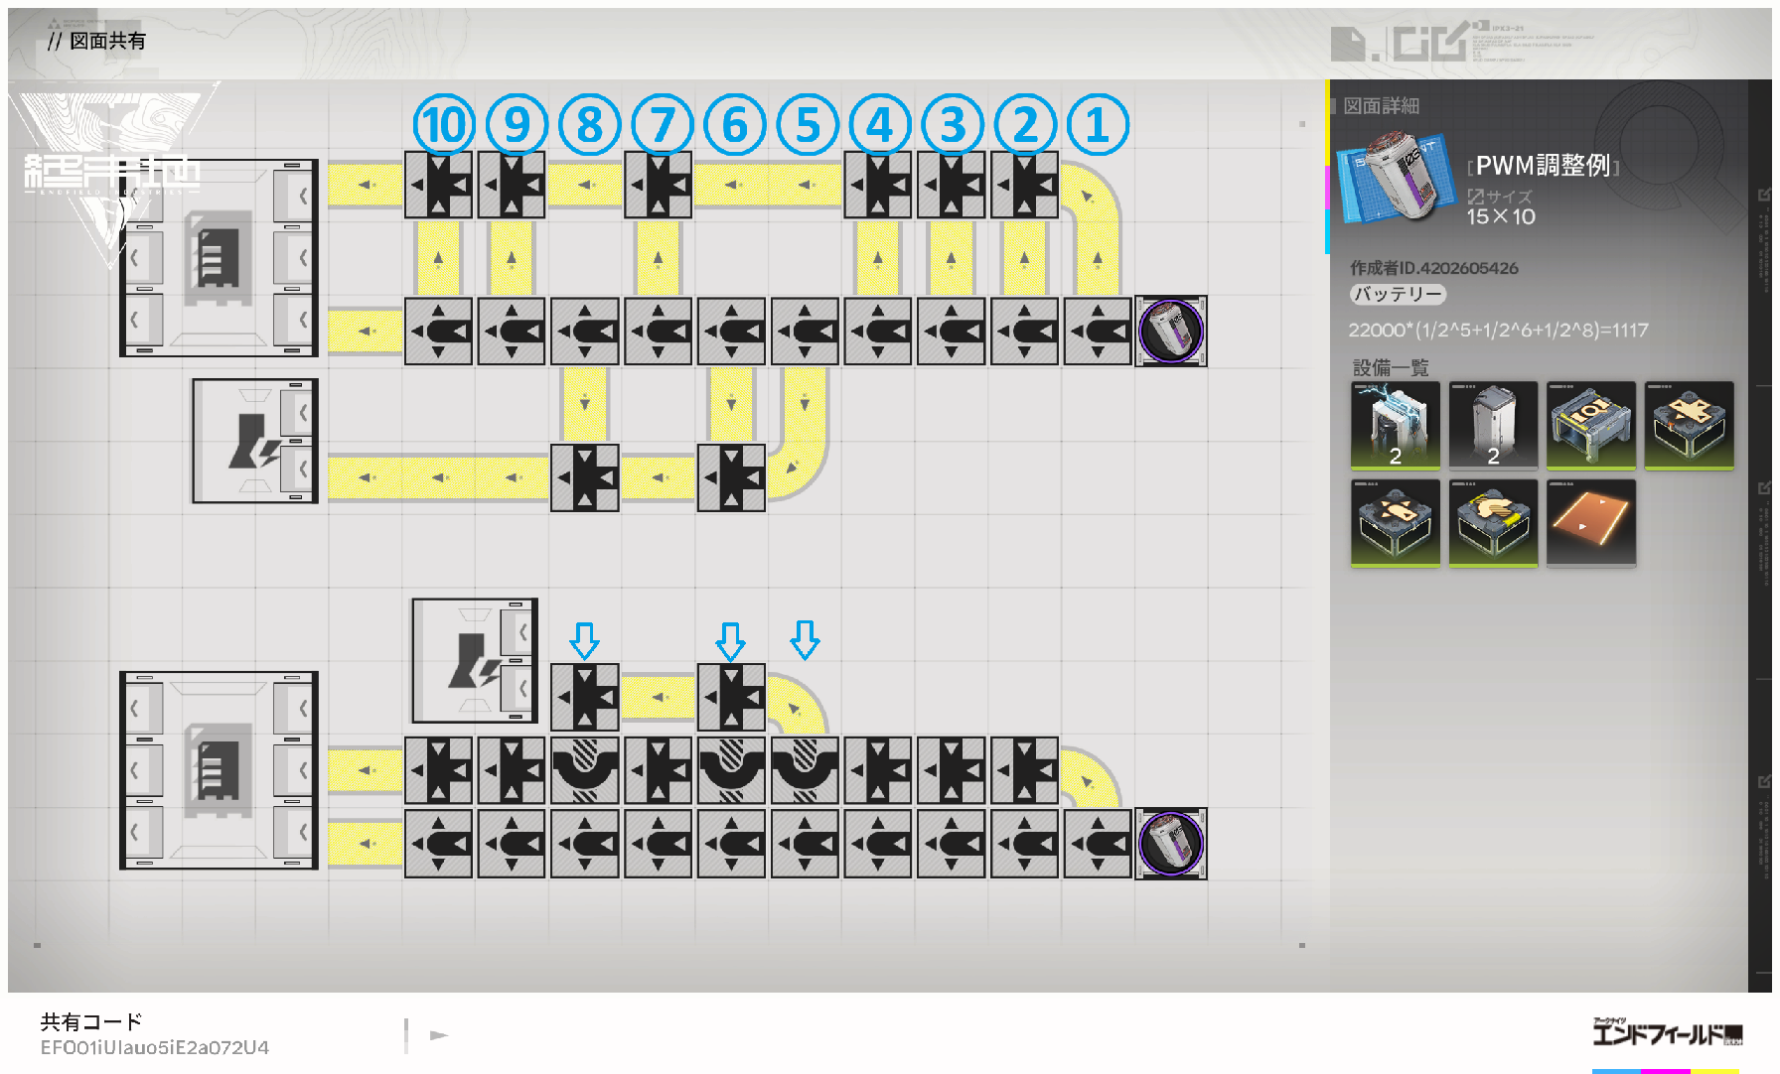1780x1074 pixels.
Task: Click the 共有コード label
Action: 91,1021
